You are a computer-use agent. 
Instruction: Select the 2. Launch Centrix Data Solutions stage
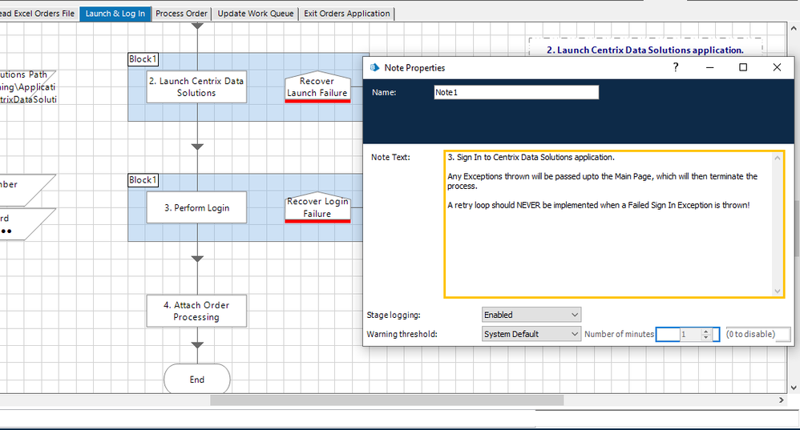point(197,86)
